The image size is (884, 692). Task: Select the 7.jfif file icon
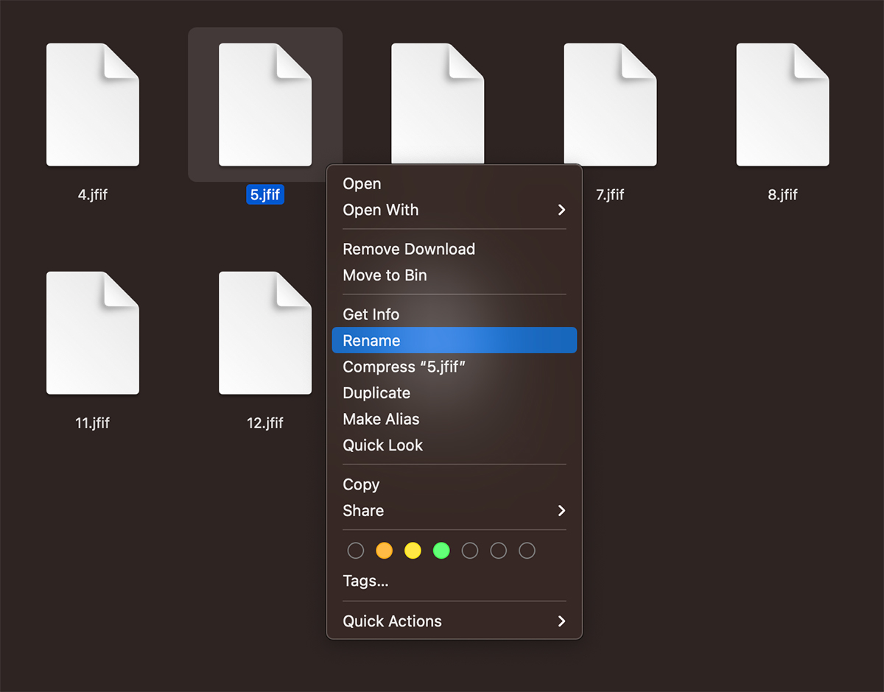click(610, 105)
